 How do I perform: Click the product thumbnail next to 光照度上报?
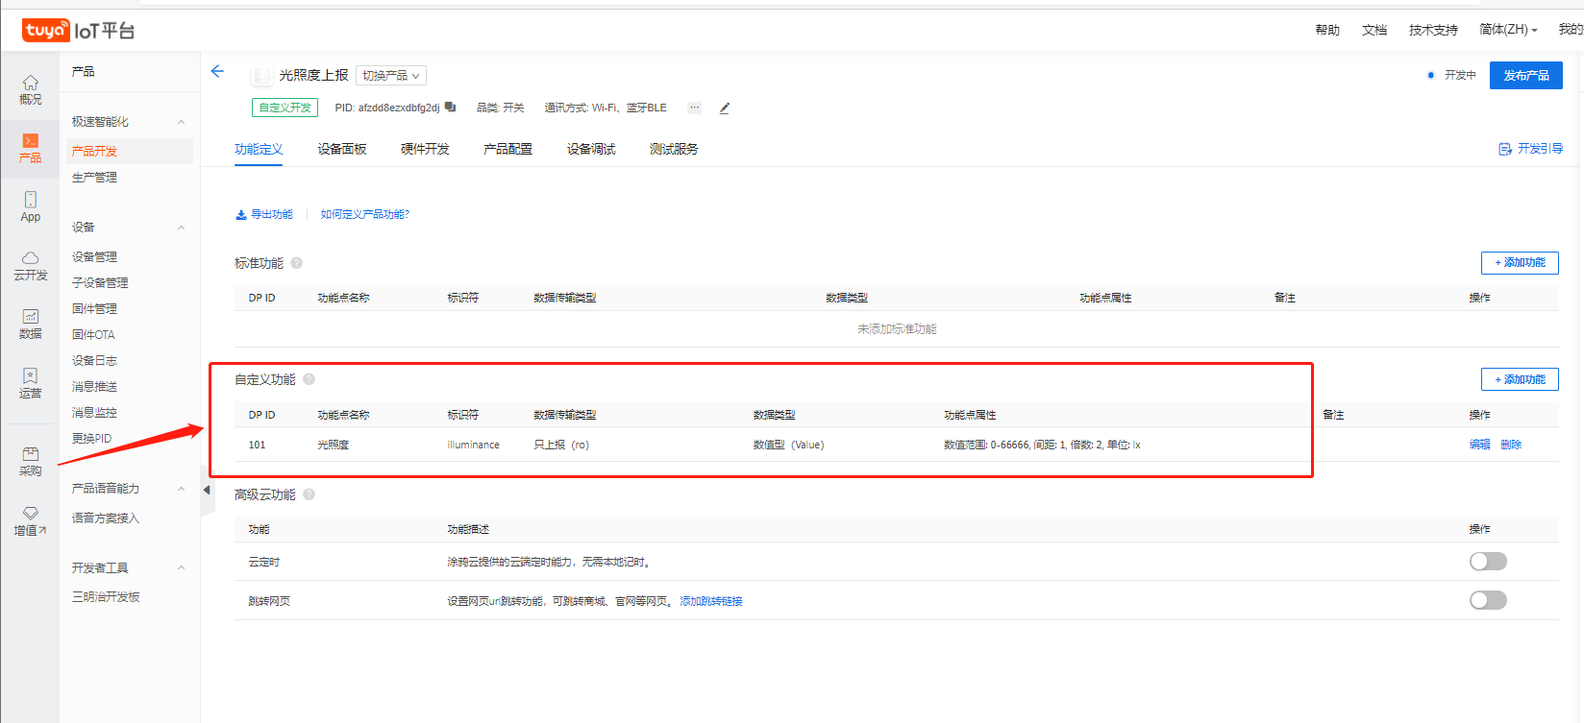pos(261,75)
